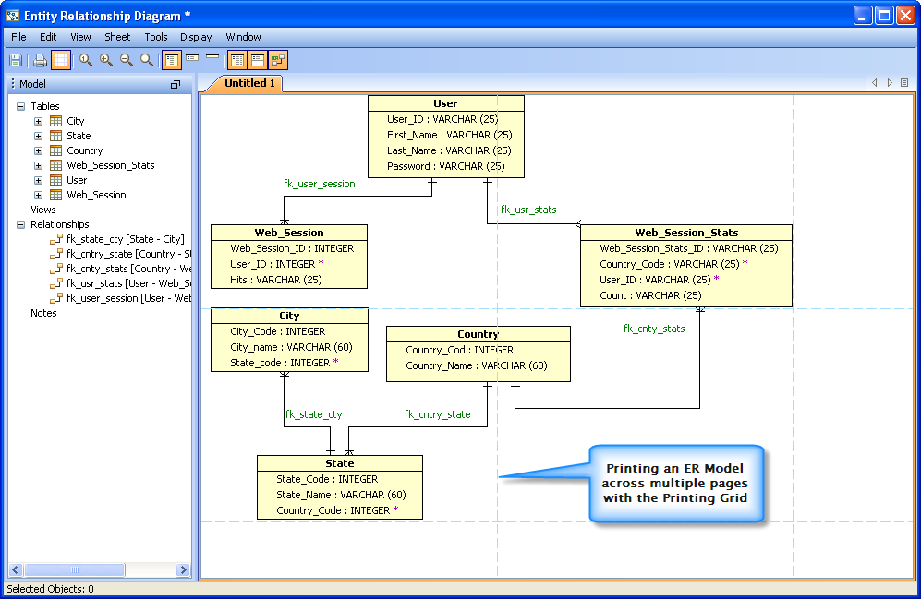Toggle show columns display button
The width and height of the screenshot is (921, 599).
pos(237,60)
